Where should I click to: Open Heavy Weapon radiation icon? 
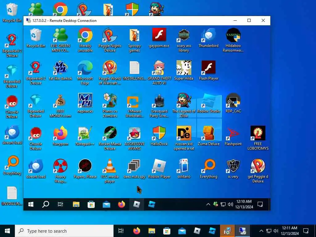[x=60, y=166]
